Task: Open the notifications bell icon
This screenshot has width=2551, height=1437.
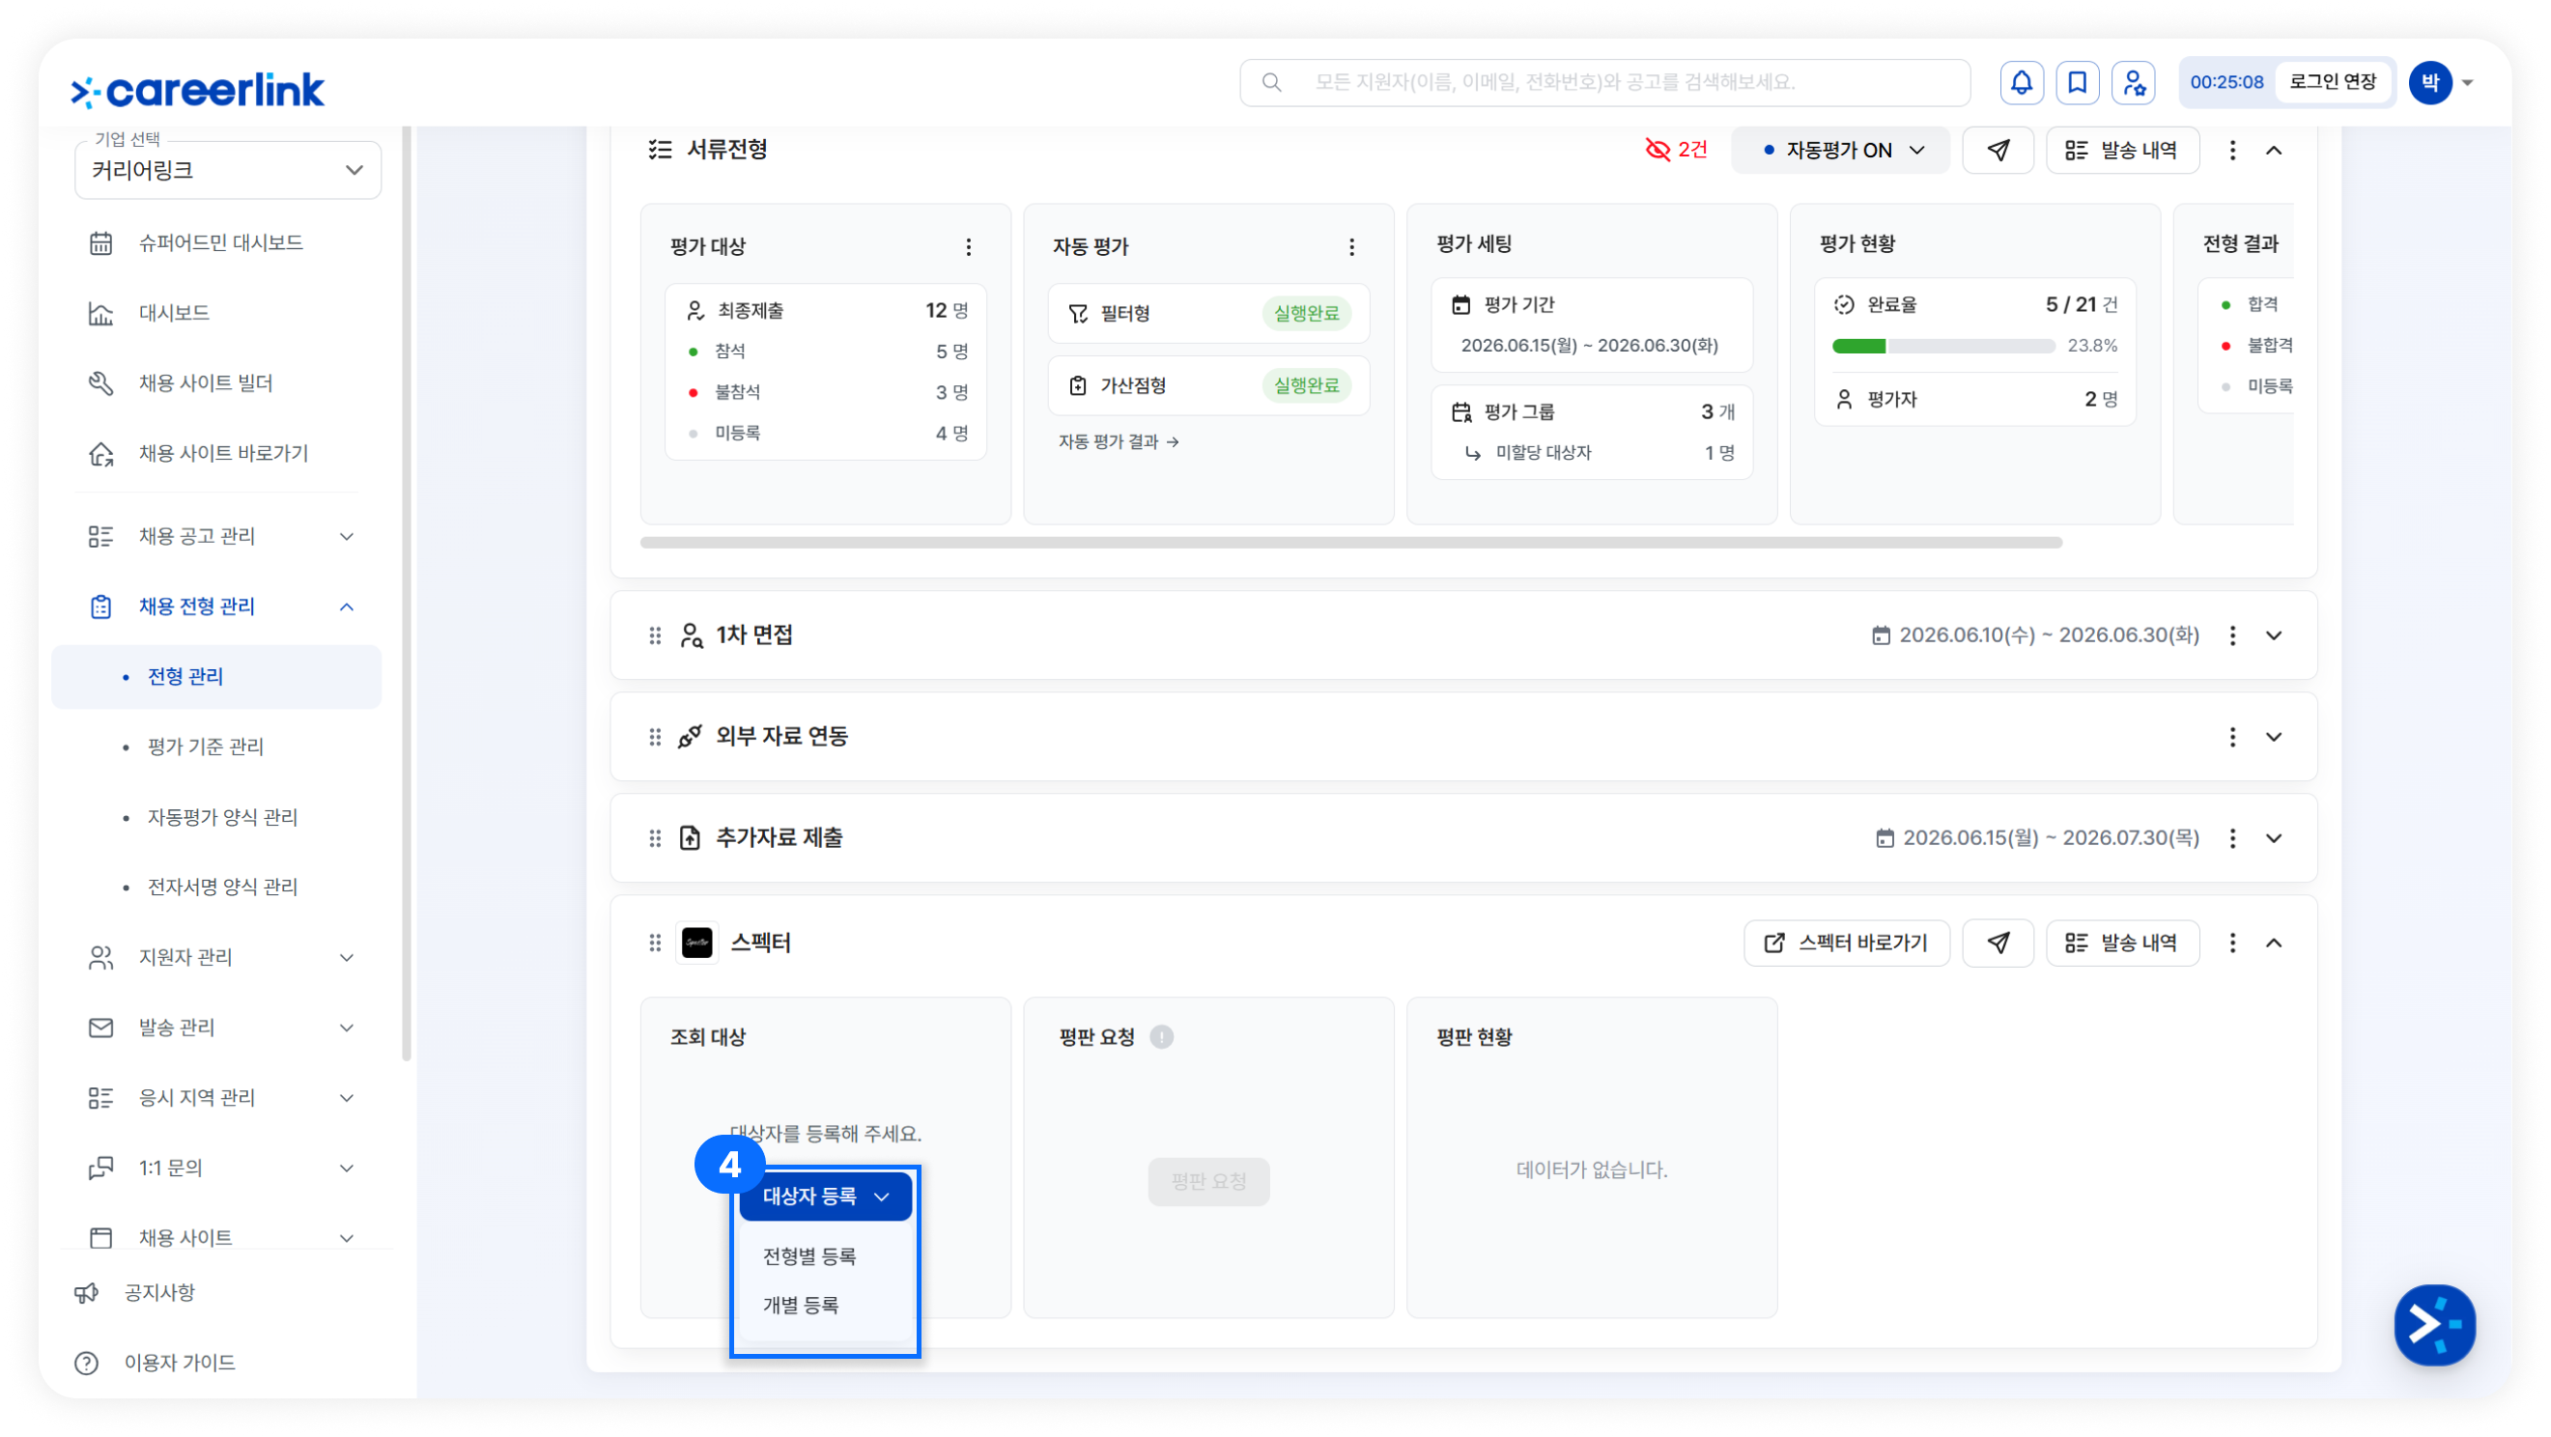Action: [2022, 82]
